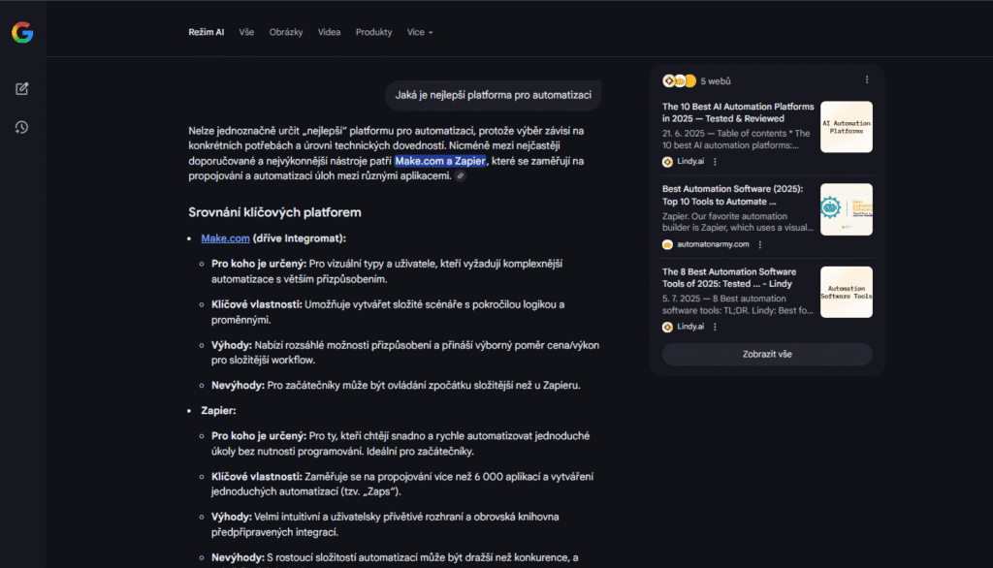993x568 pixels.
Task: Select the Vše tab
Action: point(246,32)
